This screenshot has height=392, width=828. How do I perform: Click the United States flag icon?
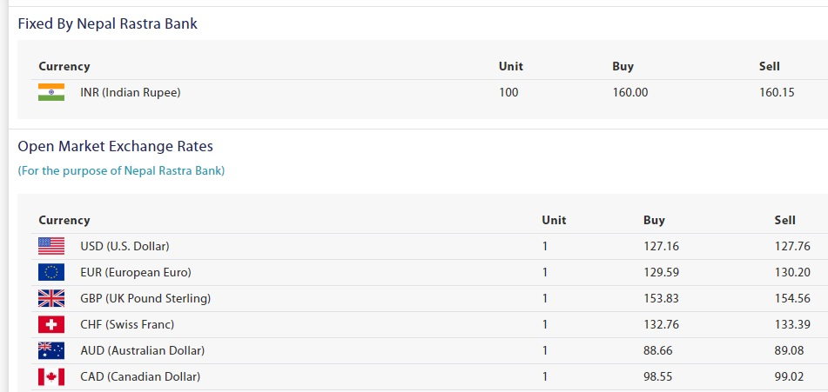click(51, 246)
